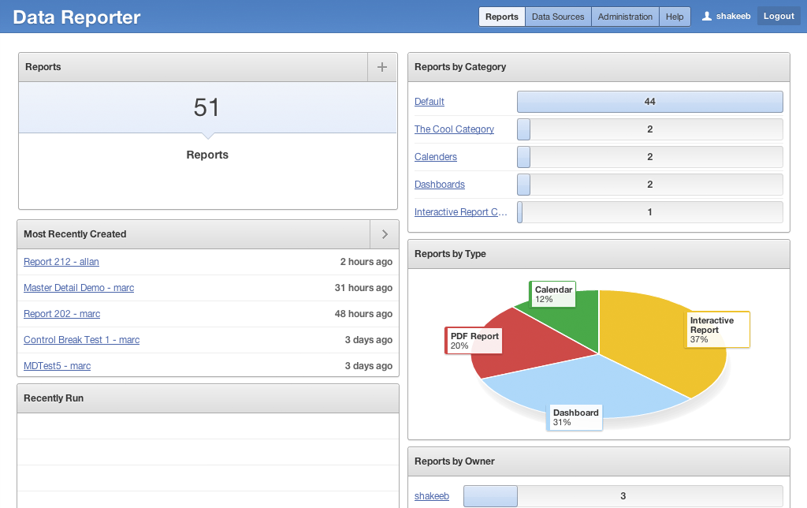Open The Cool Category link
807x508 pixels.
[x=454, y=129]
